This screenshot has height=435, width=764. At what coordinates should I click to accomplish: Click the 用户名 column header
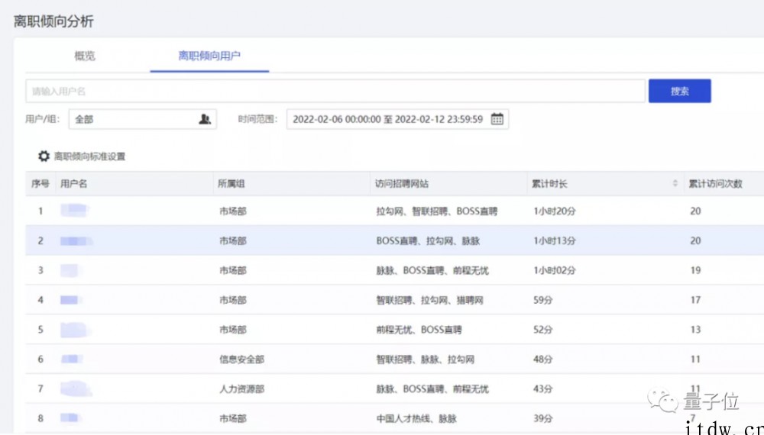[74, 183]
